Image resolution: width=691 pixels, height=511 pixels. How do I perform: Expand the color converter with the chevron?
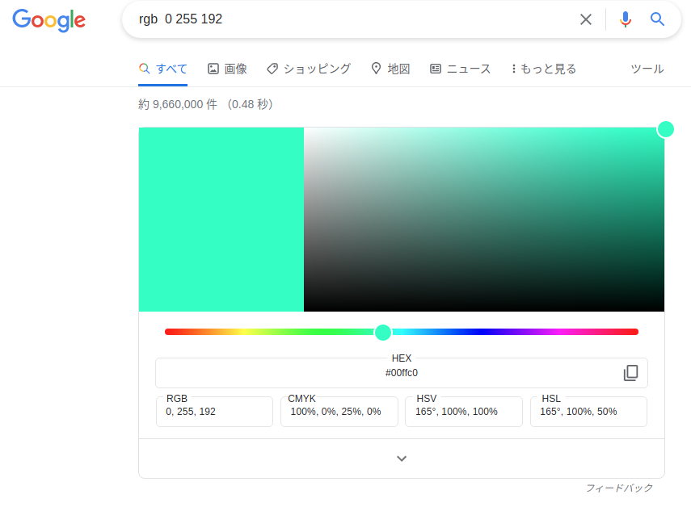(401, 458)
